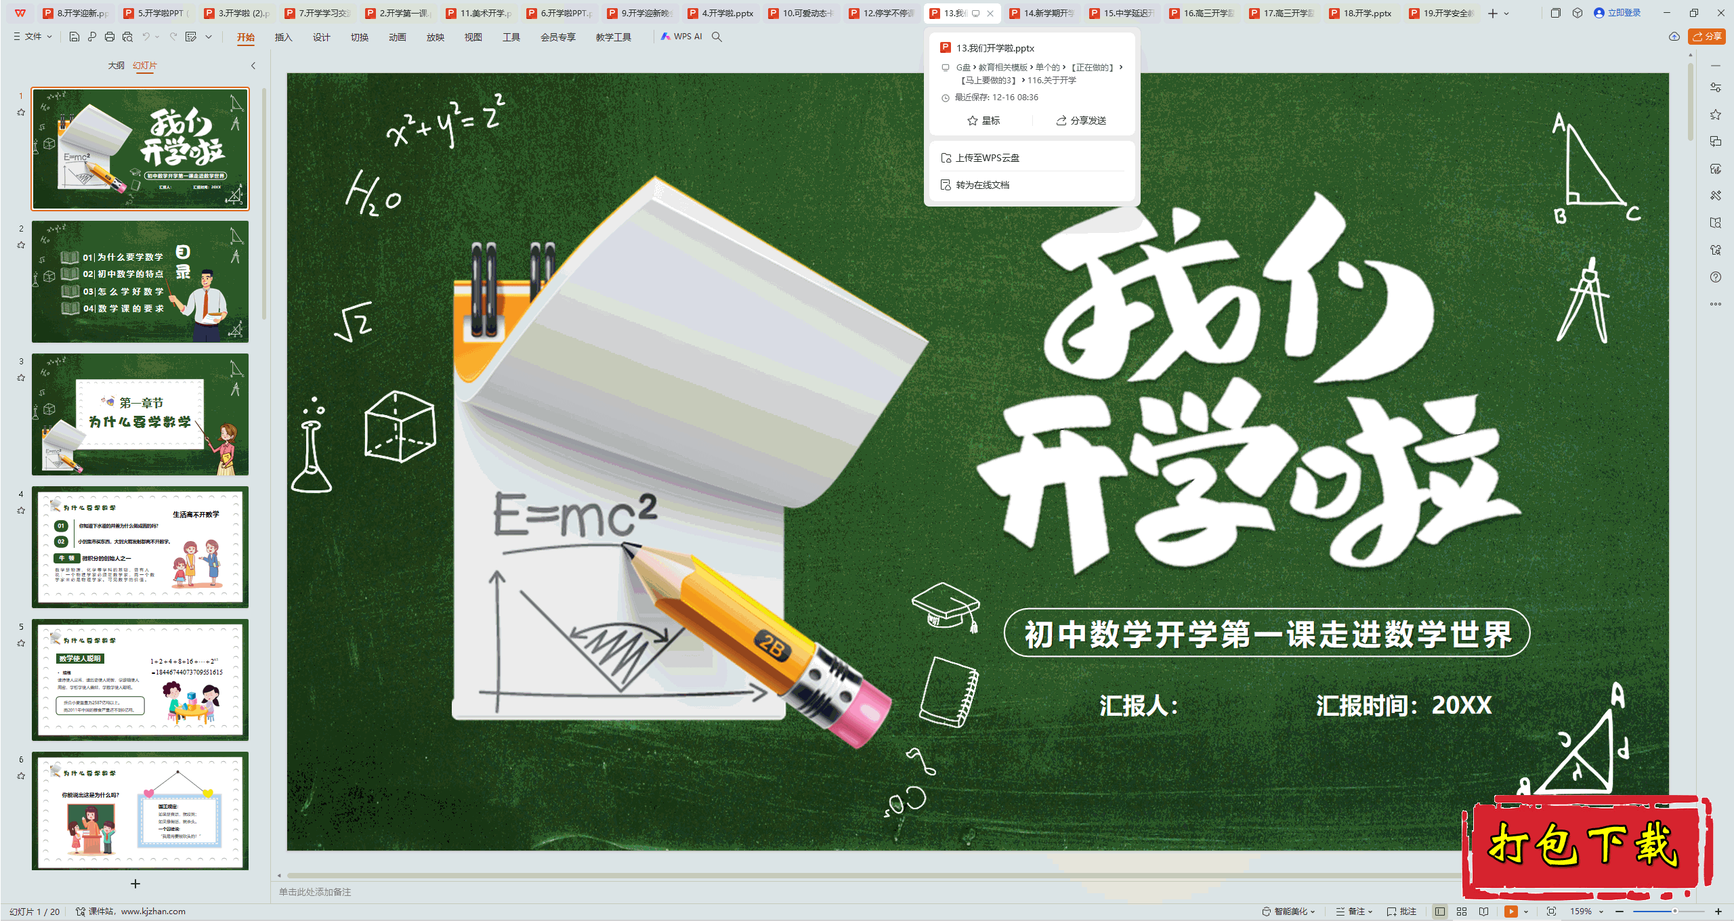
Task: Open print preview icon
Action: (127, 37)
